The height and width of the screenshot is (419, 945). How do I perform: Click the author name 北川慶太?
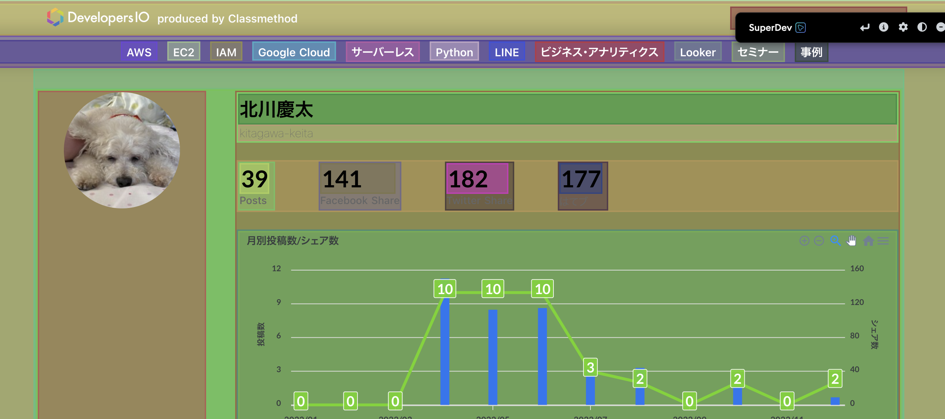pos(276,109)
